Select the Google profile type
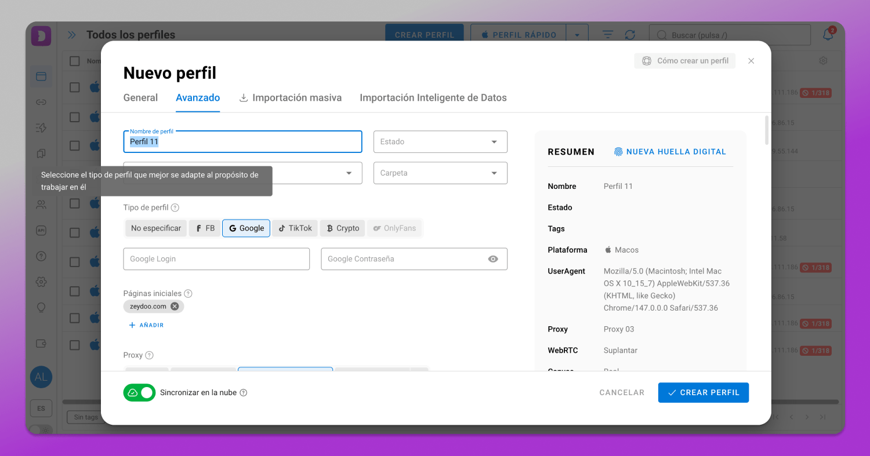The height and width of the screenshot is (456, 870). point(246,228)
